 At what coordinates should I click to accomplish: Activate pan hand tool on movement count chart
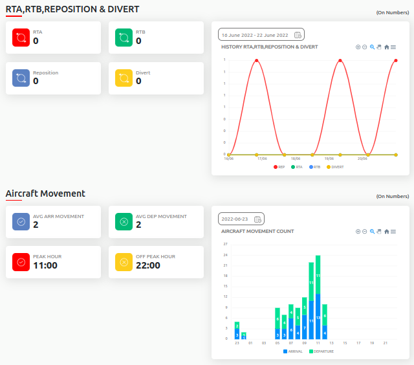click(379, 232)
